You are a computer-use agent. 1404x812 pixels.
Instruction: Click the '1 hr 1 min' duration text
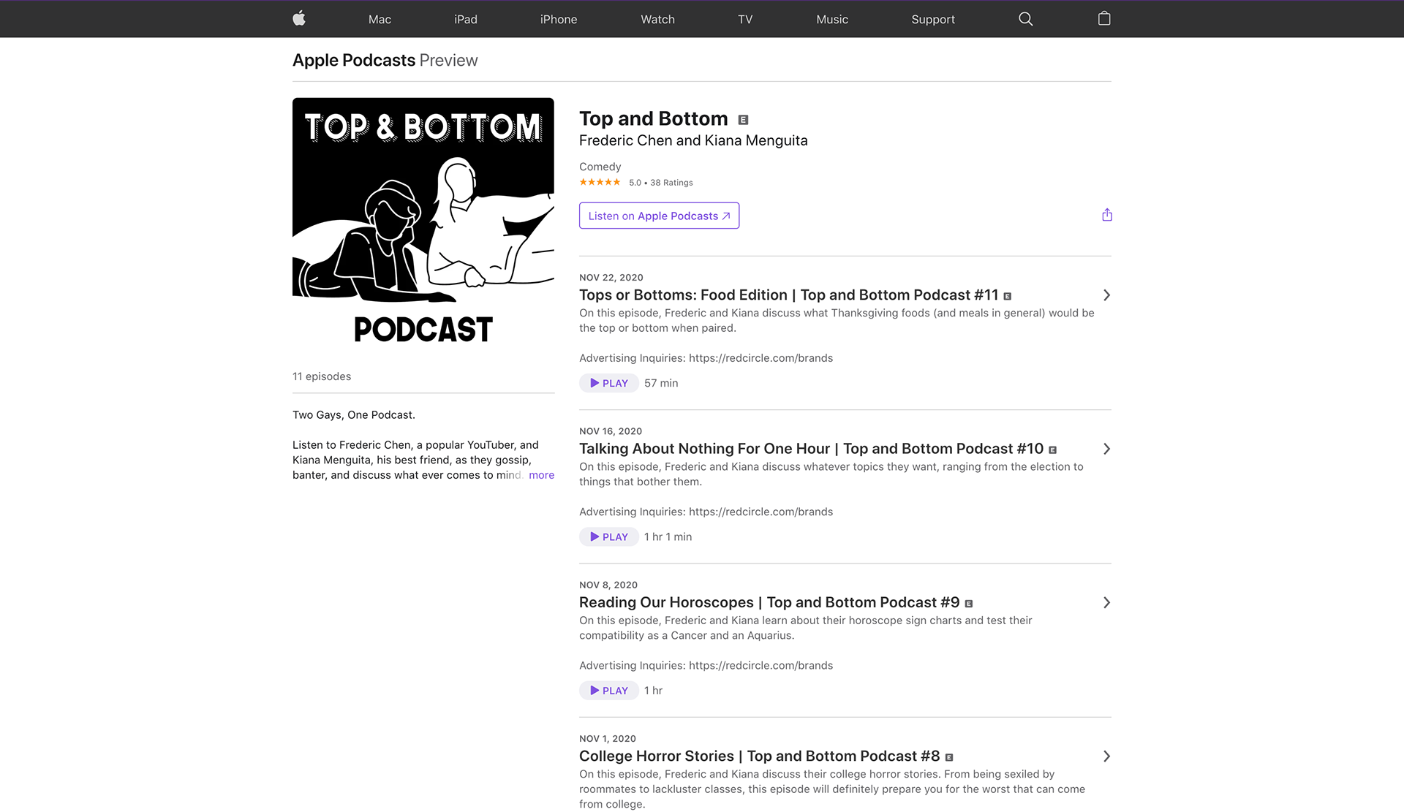(668, 536)
